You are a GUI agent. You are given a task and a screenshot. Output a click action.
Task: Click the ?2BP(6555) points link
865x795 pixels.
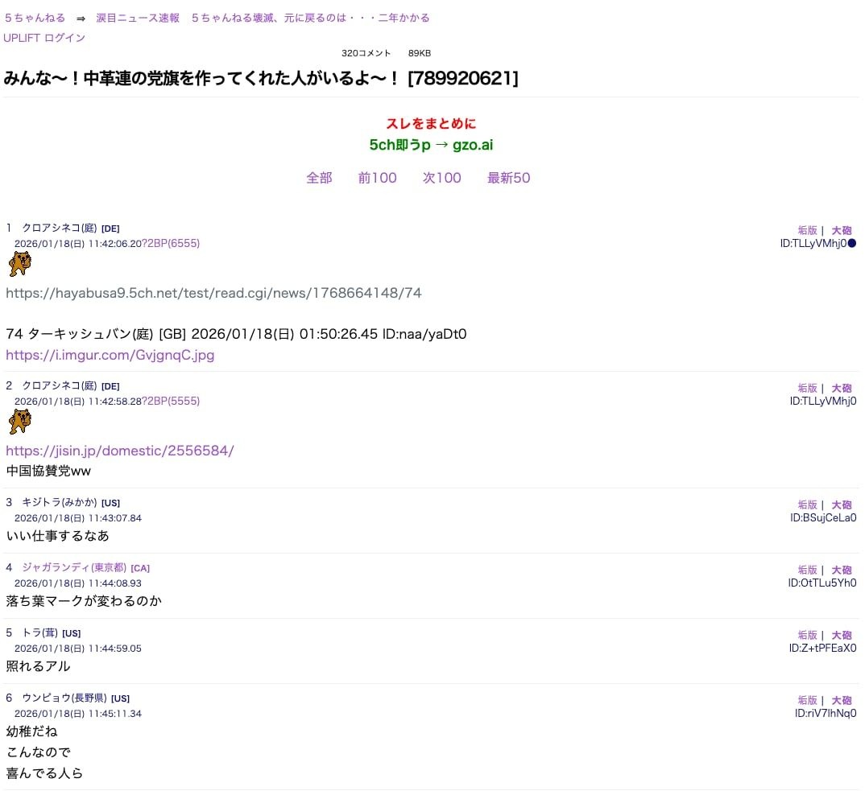pyautogui.click(x=171, y=243)
